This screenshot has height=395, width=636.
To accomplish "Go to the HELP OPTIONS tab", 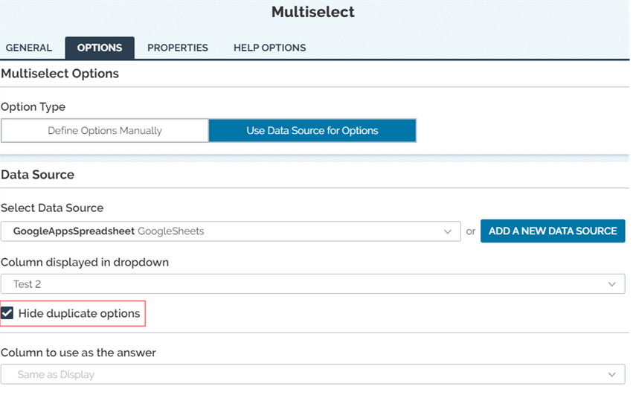I will [x=270, y=48].
